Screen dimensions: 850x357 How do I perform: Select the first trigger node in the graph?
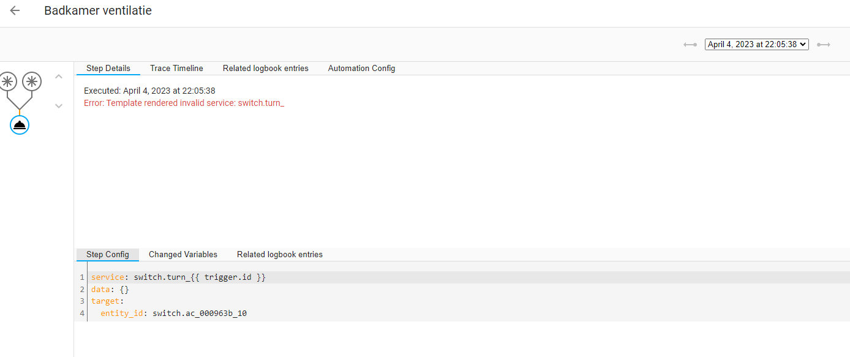pos(8,81)
